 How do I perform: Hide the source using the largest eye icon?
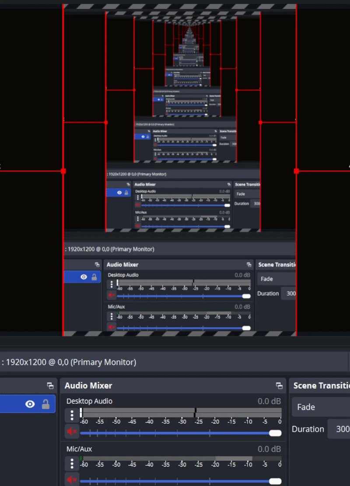30,404
